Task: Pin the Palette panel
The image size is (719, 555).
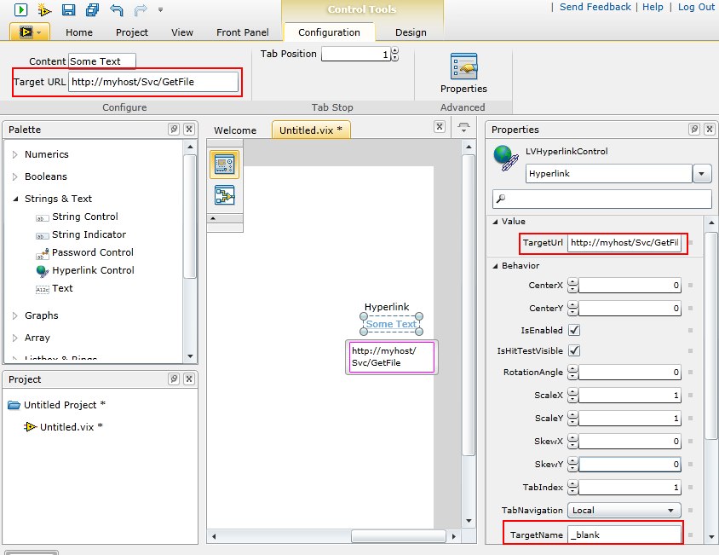Action: point(174,129)
